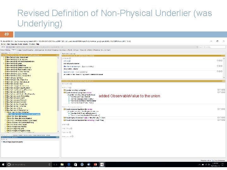Remove the rdfs:label annotation row
Image resolution: width=227 pixels, height=170 pixels.
coord(219,60)
